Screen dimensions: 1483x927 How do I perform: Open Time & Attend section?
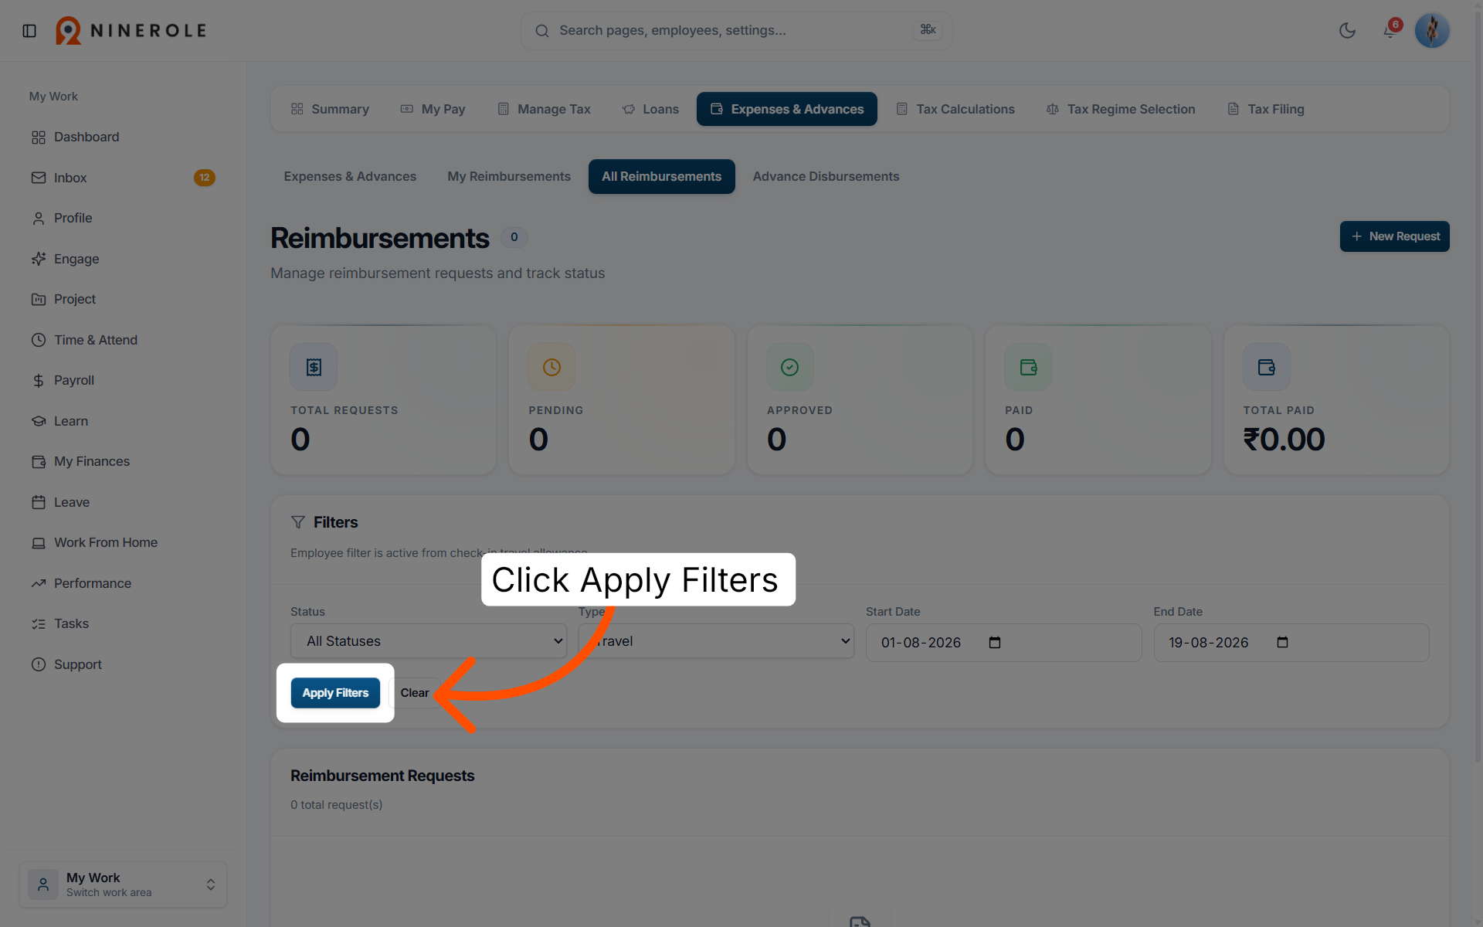[x=124, y=340]
